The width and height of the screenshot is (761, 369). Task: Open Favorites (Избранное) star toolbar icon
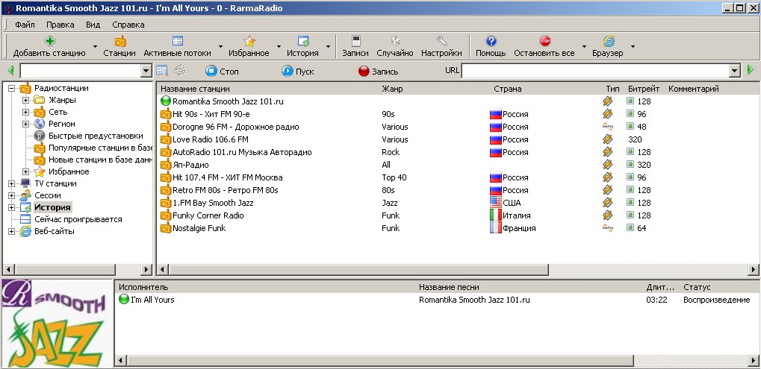249,41
